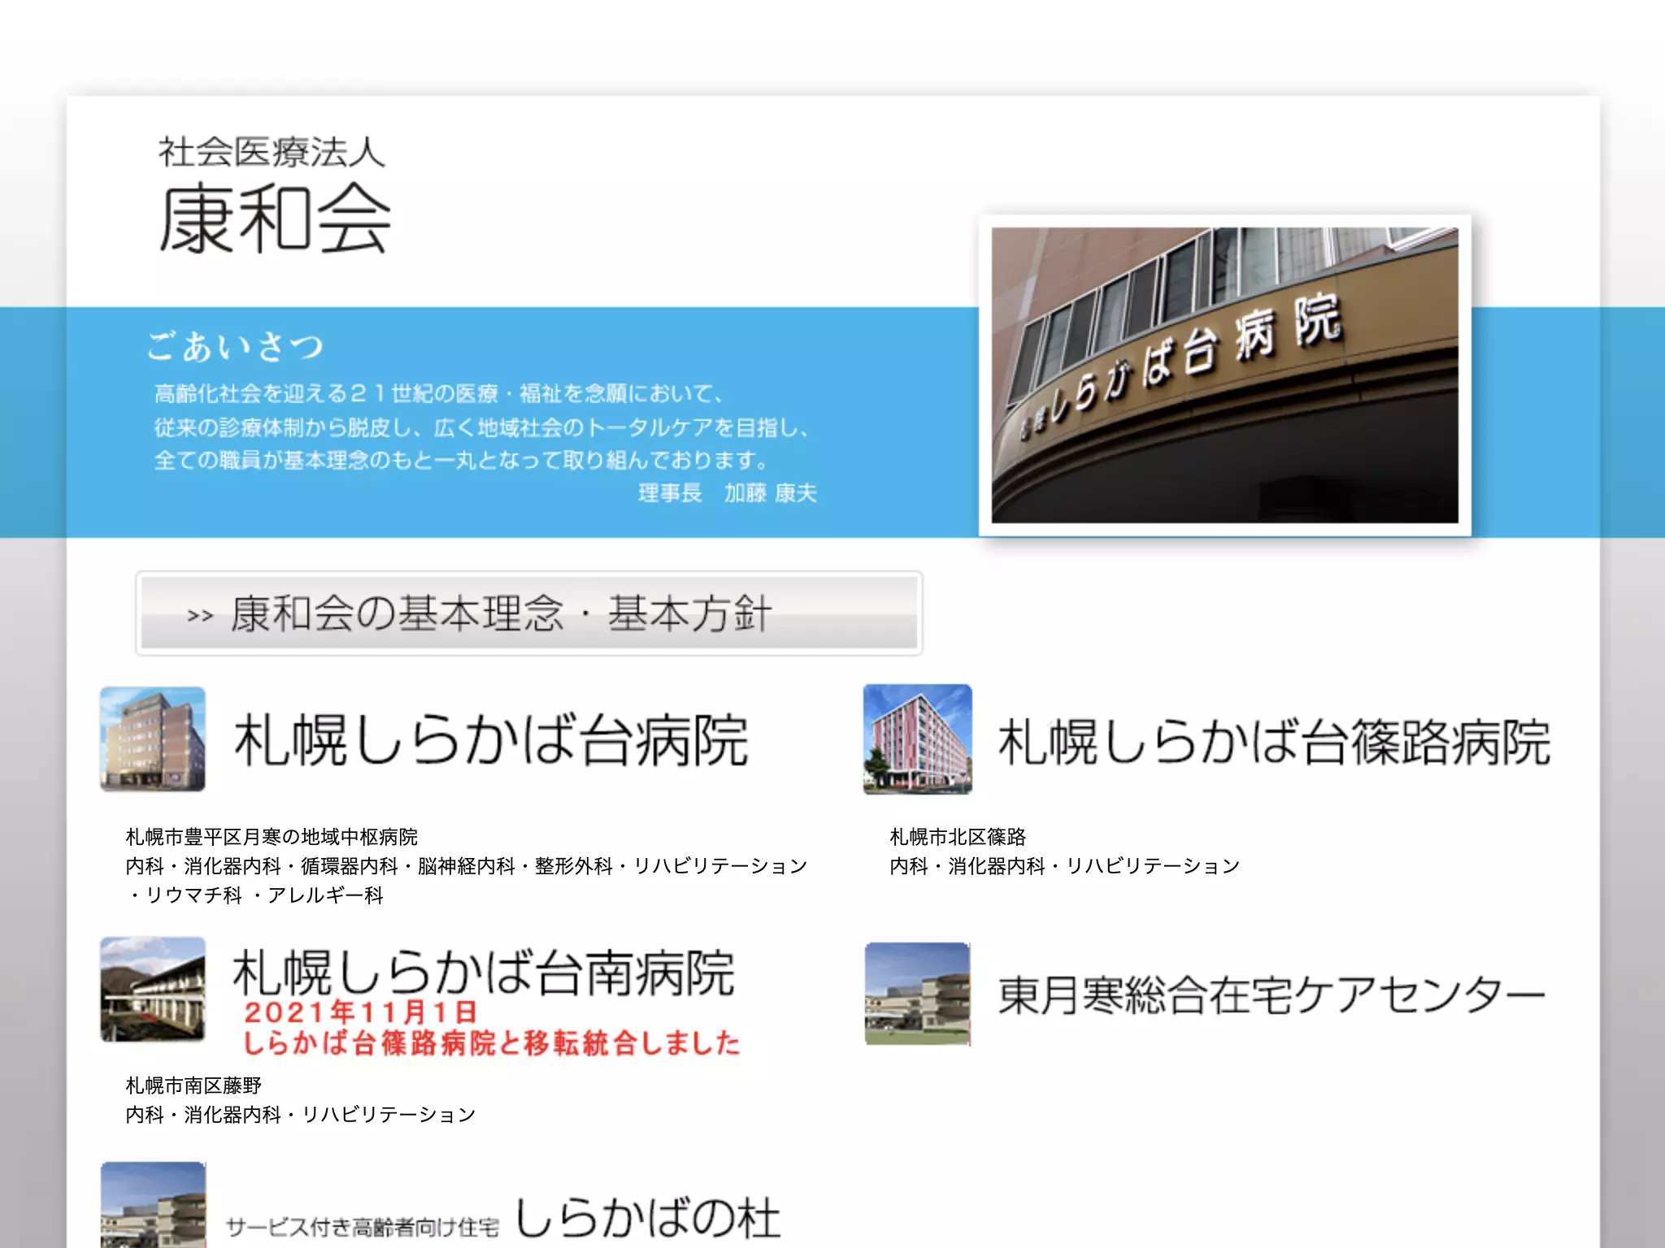Screen dimensions: 1665x1248
Task: Click the red しらかば台篠路病院と移転統合しました notice
Action: 492,1043
